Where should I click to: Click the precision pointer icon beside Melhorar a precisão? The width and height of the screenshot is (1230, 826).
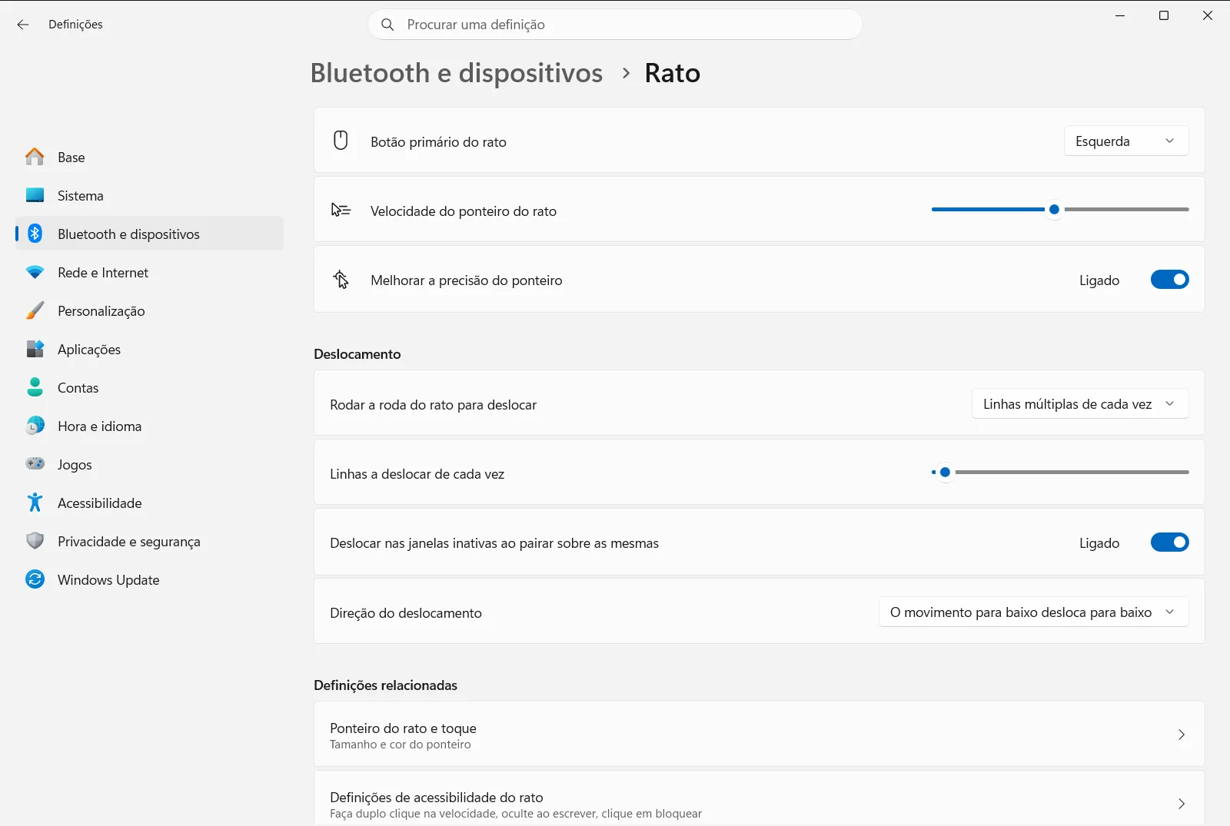341,280
